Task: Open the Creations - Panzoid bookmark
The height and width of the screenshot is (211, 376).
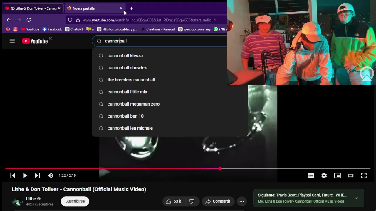Action: click(x=158, y=29)
